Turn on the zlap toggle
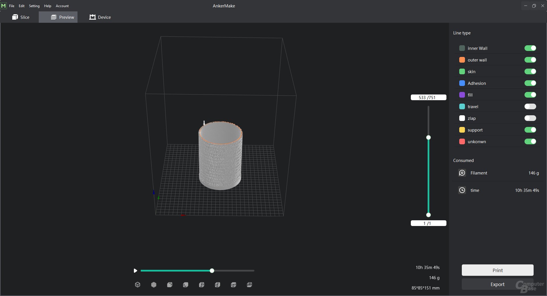547x296 pixels. click(530, 118)
